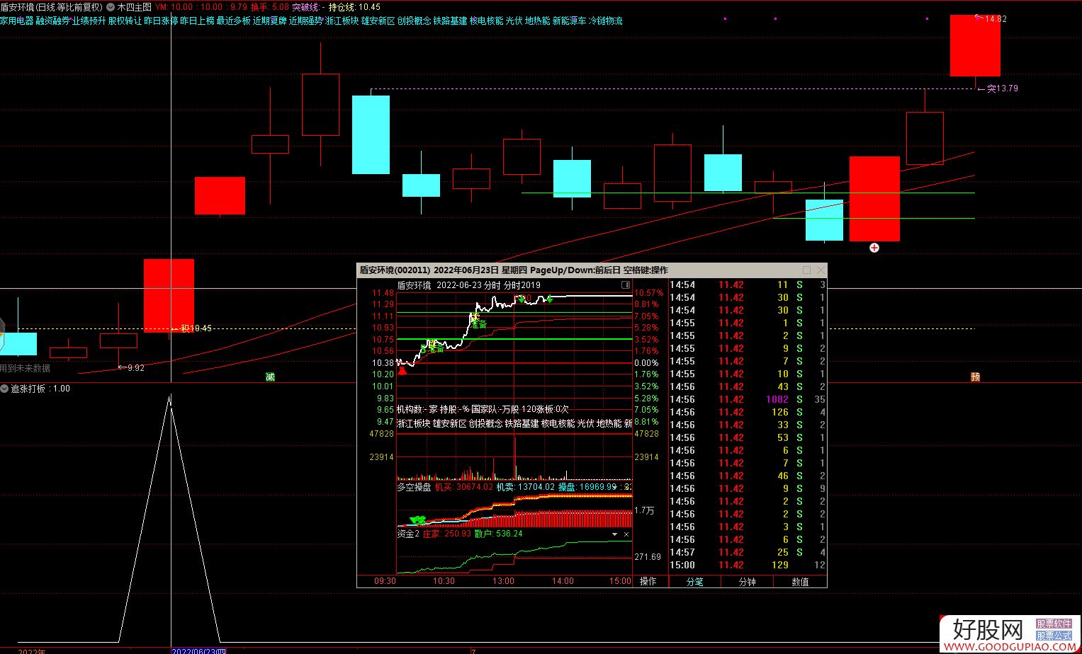The width and height of the screenshot is (1082, 654).
Task: Click the 14:57 tick row
Action: [748, 552]
